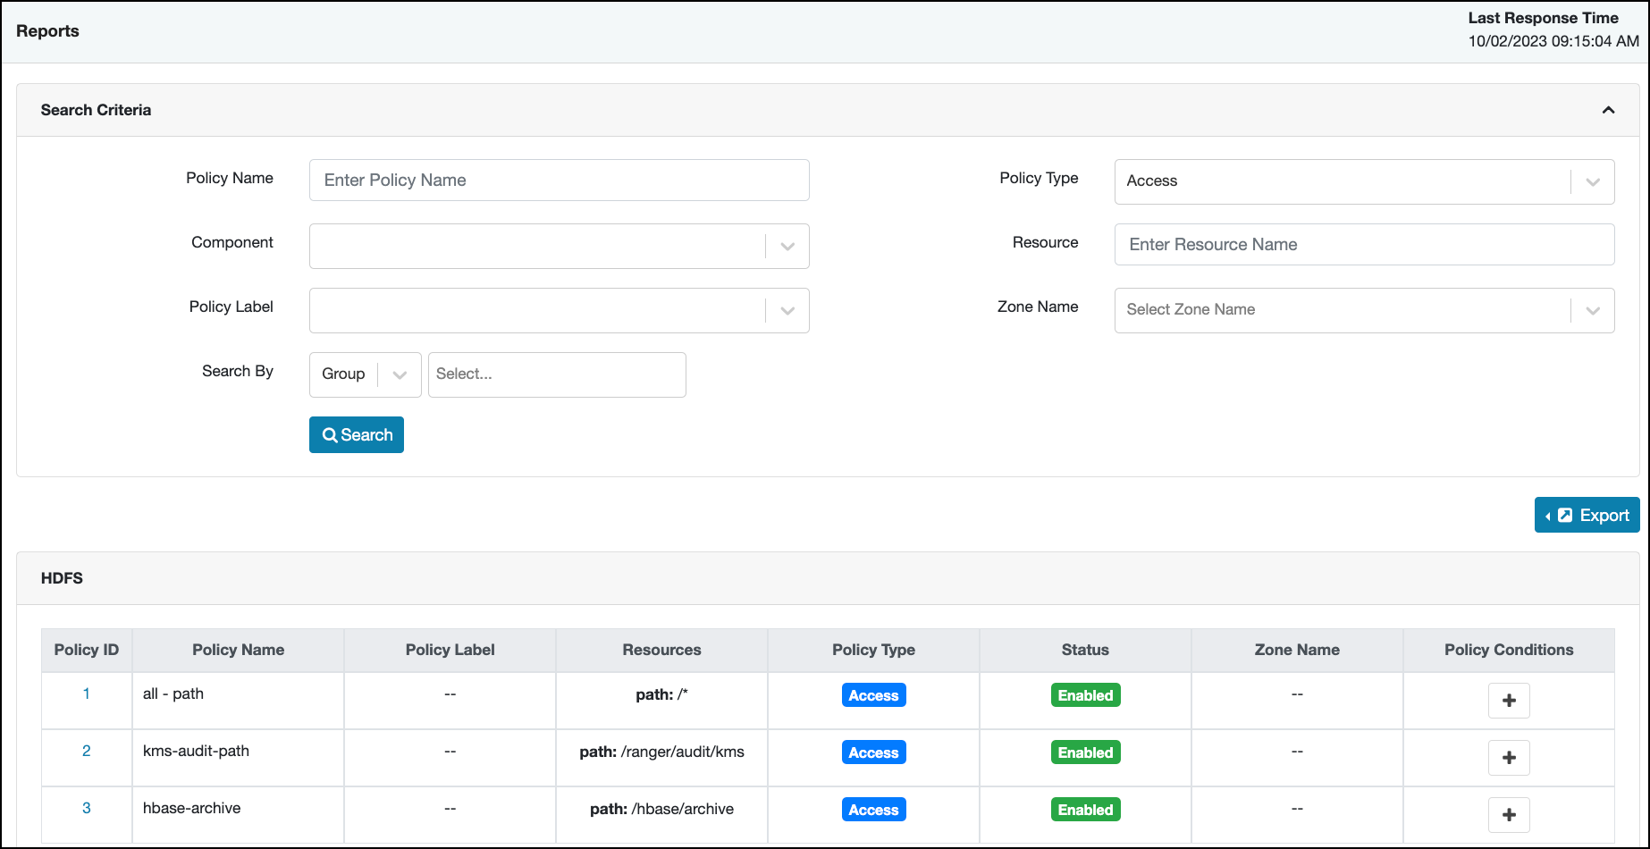Collapse the Search Criteria panel
The height and width of the screenshot is (849, 1650).
point(1608,110)
